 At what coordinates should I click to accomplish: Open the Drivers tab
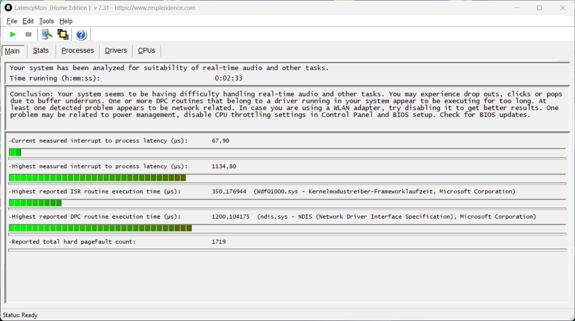pyautogui.click(x=116, y=50)
